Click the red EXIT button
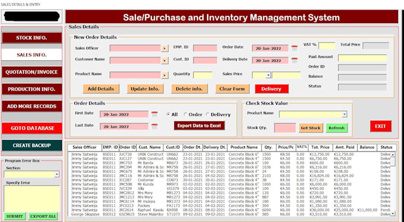The image size is (404, 222). coord(380,126)
